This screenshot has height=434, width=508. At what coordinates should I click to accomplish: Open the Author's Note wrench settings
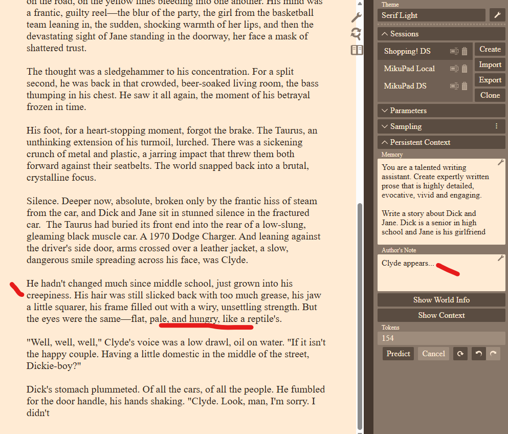501,258
